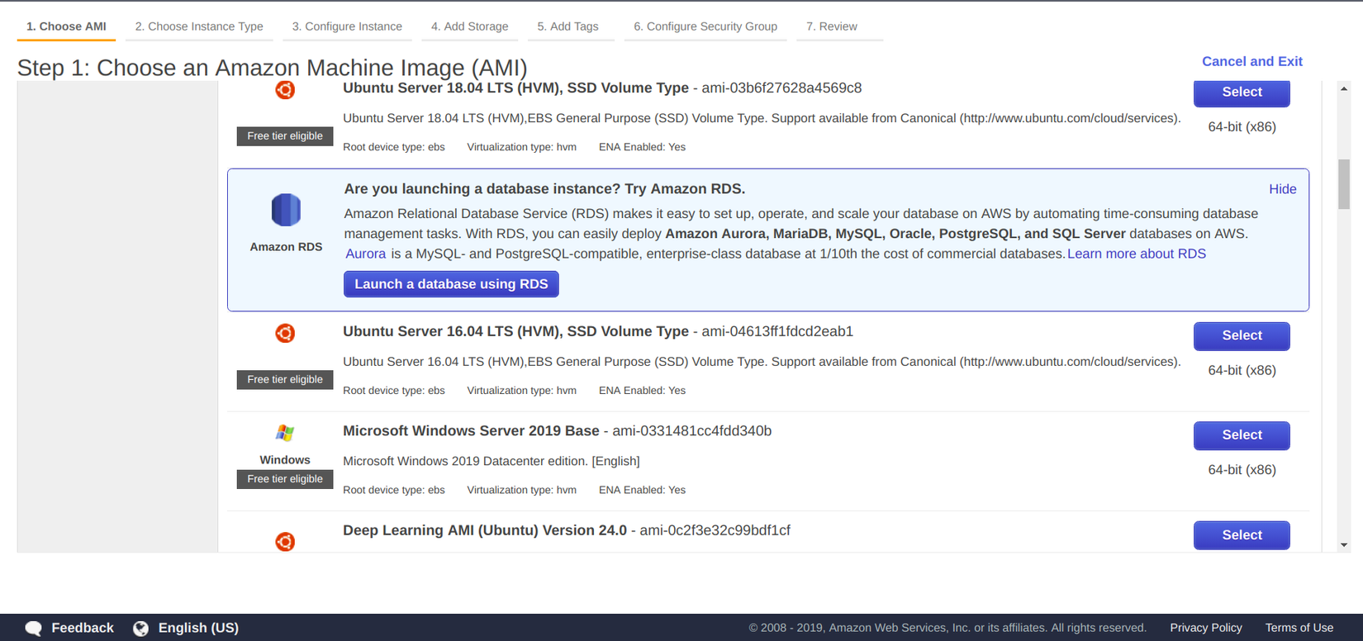Open the Privacy Policy link
The image size is (1363, 641).
(x=1205, y=628)
